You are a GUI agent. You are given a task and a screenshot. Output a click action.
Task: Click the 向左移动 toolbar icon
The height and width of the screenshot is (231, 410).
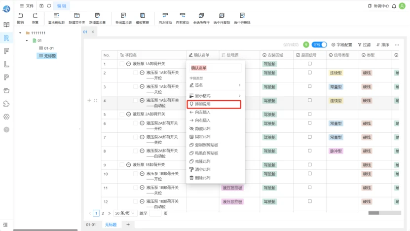[165, 16]
